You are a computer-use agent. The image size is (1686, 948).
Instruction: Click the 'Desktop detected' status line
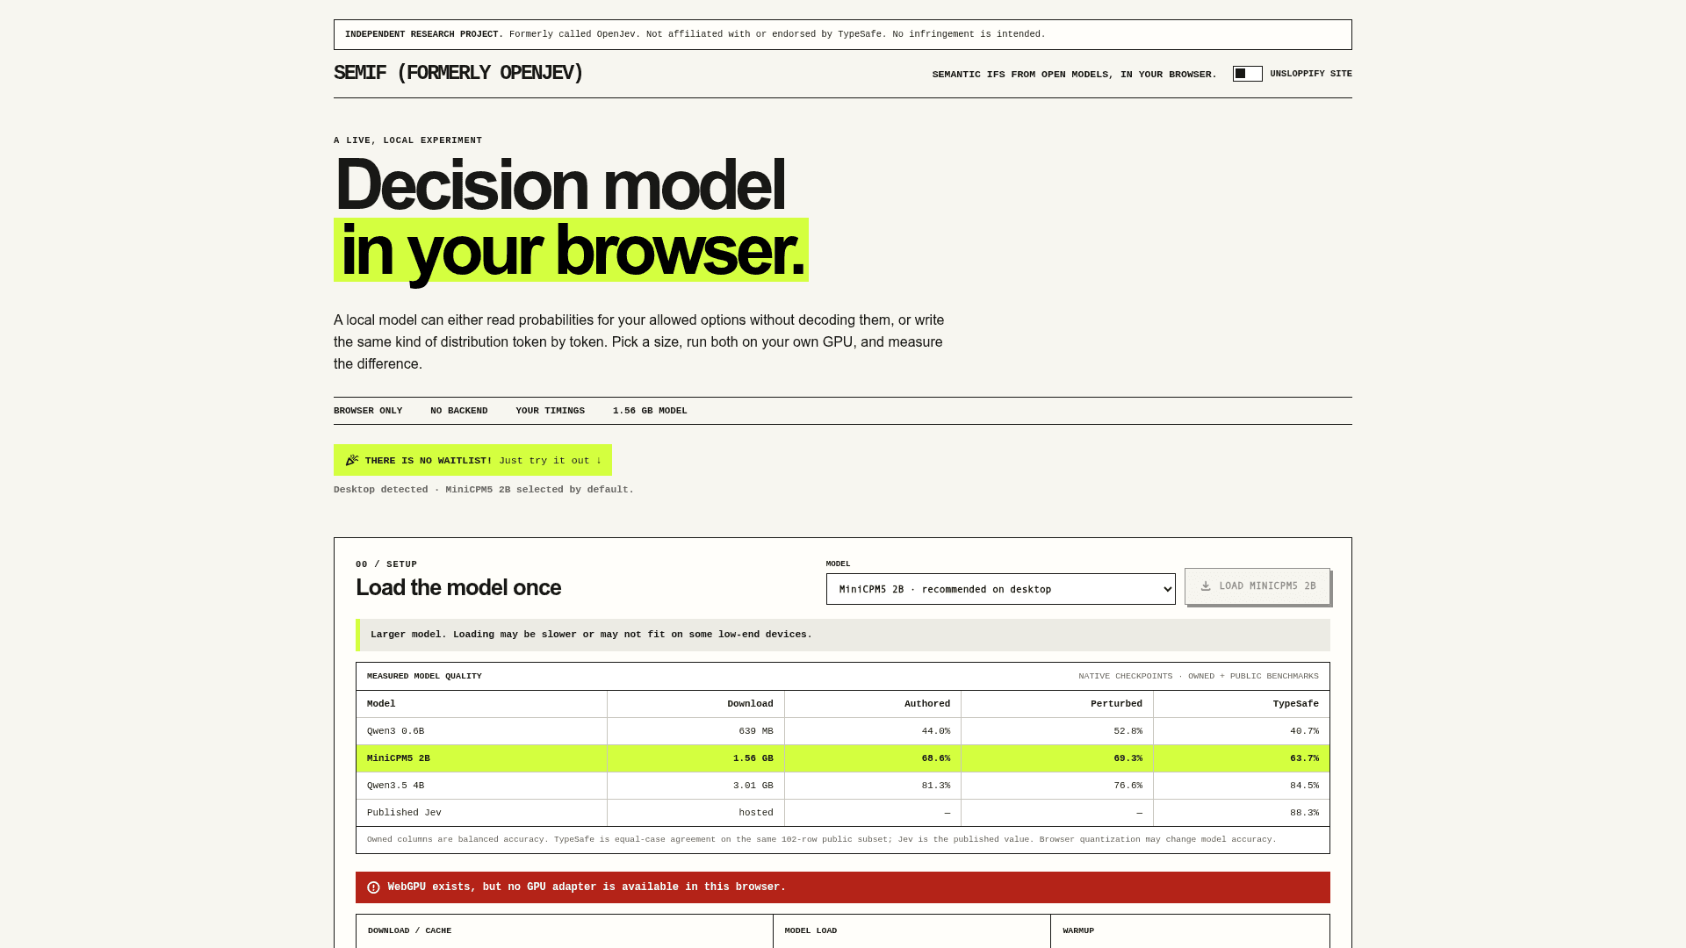tap(484, 490)
